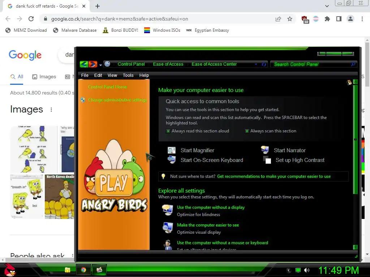370x277 pixels.
Task: Click the High Contrast icon
Action: coord(267,160)
